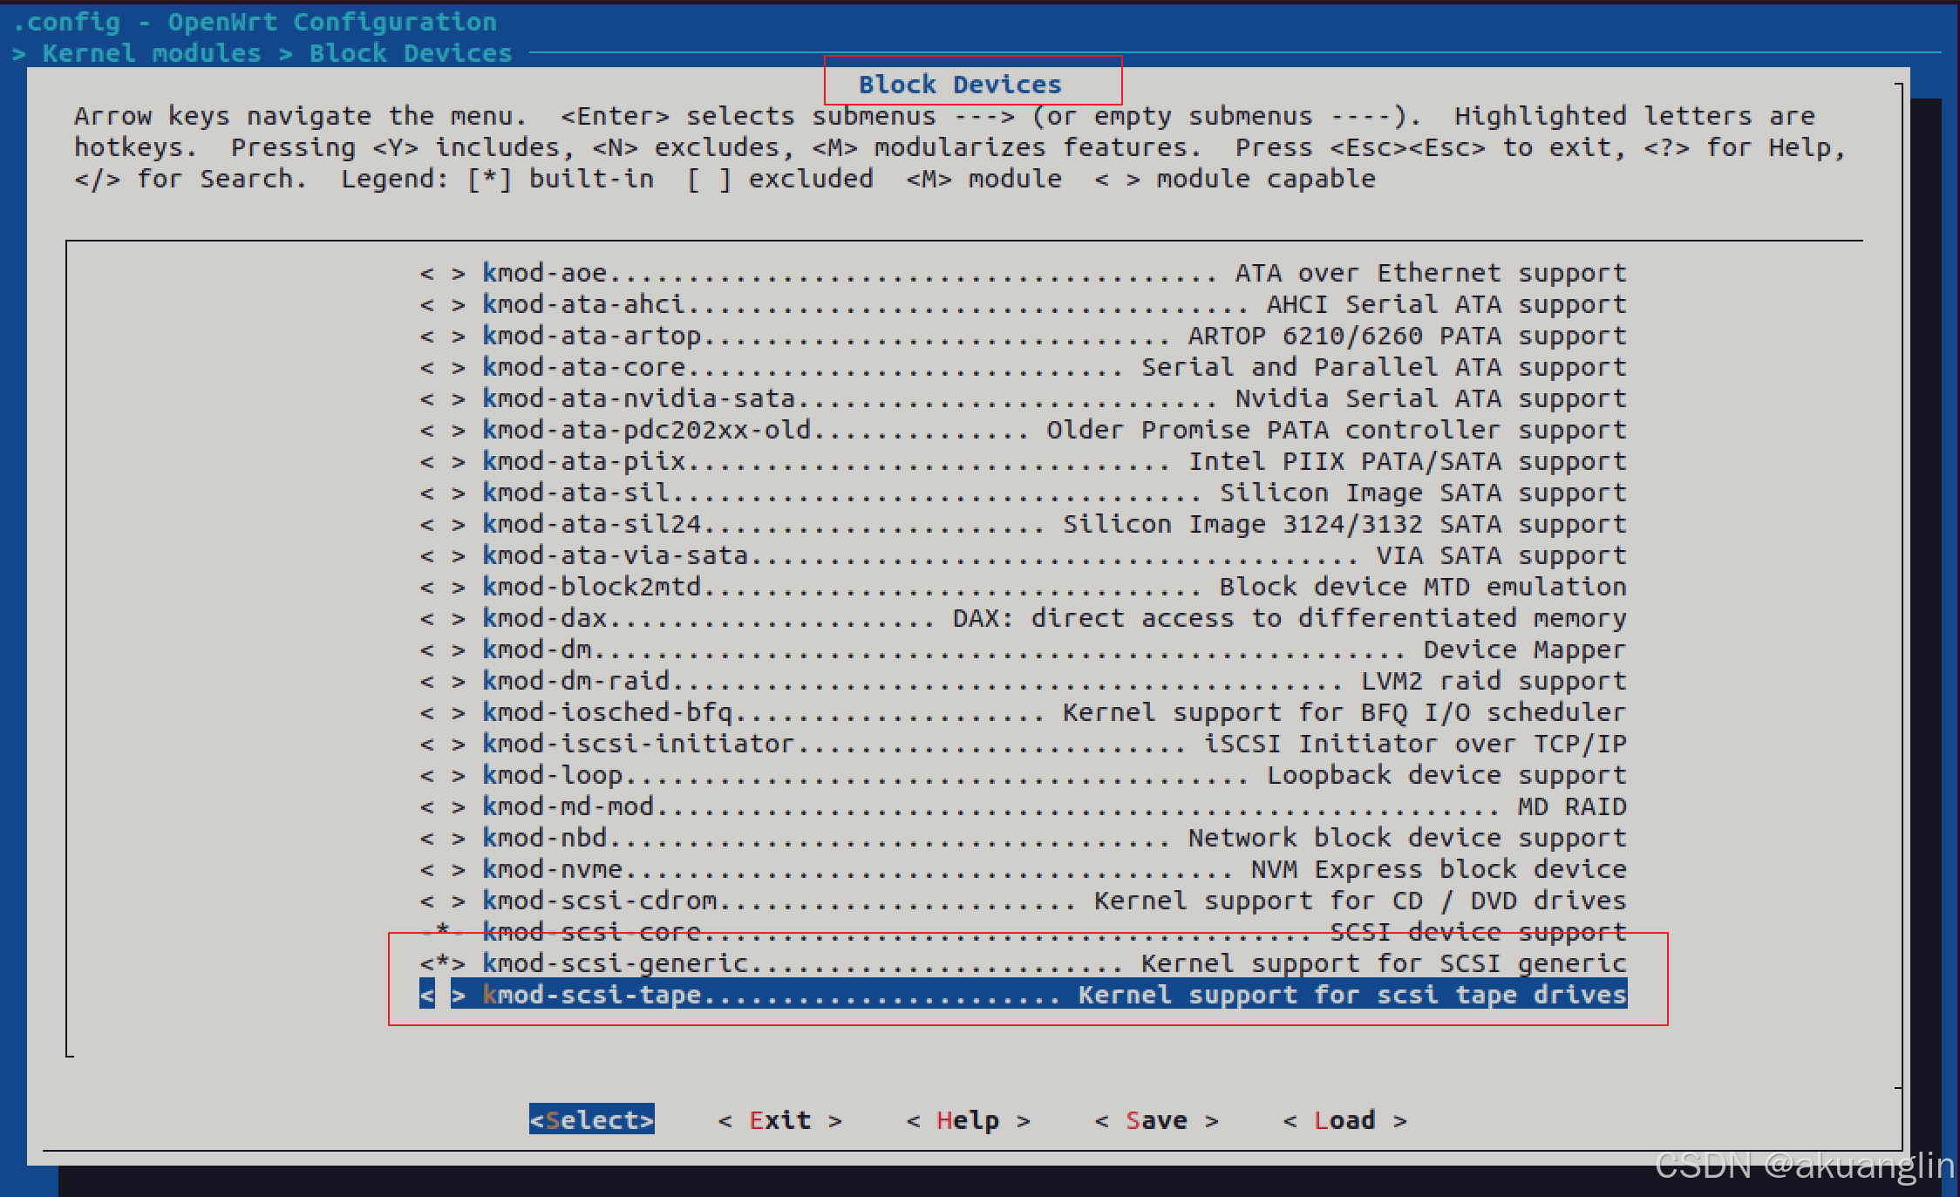Toggle the kmod-loop module checkbox
The height and width of the screenshot is (1197, 1960).
point(442,776)
